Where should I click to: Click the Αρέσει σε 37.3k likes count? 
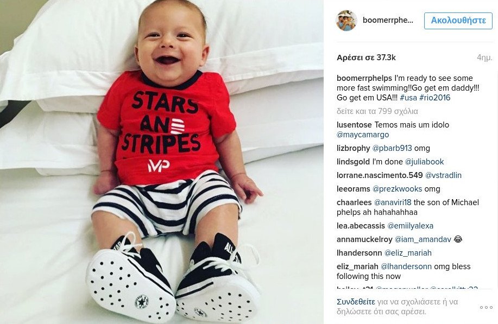(366, 58)
